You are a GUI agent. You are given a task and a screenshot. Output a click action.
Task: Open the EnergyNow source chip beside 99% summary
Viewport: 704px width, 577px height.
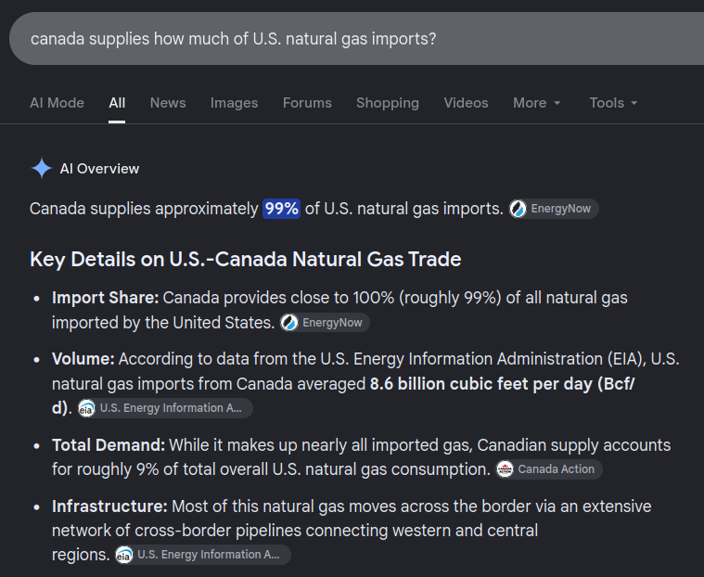pos(554,209)
